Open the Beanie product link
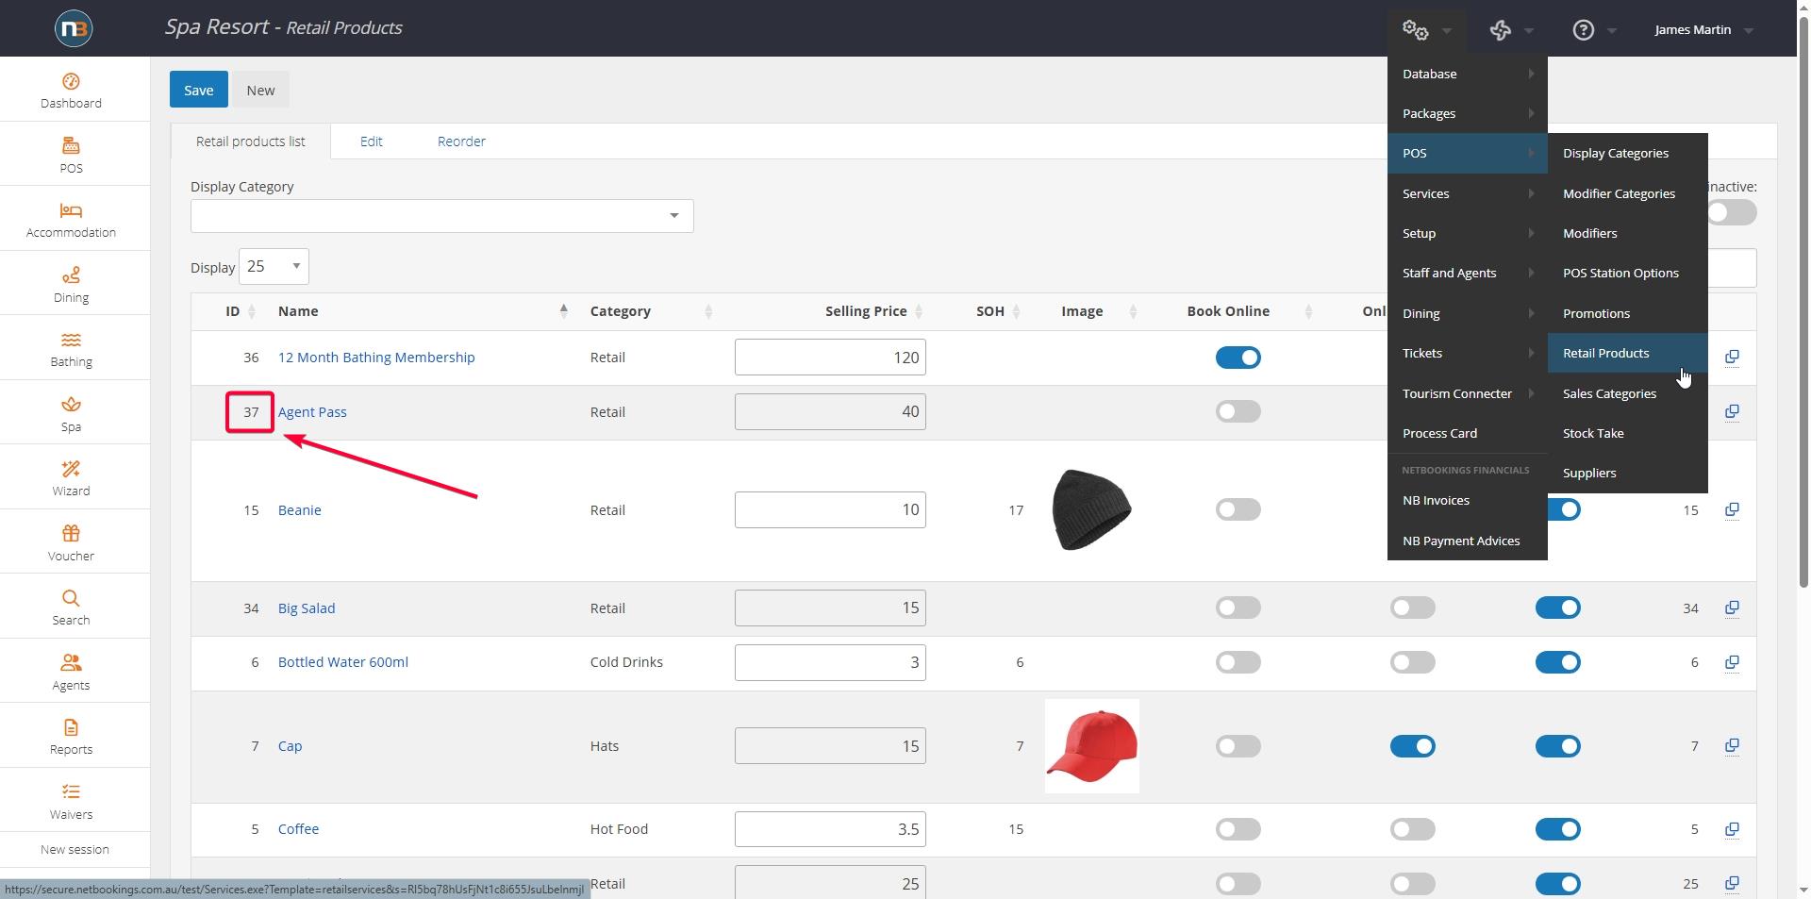 pos(299,510)
